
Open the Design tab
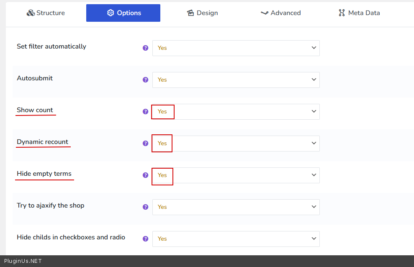point(202,13)
